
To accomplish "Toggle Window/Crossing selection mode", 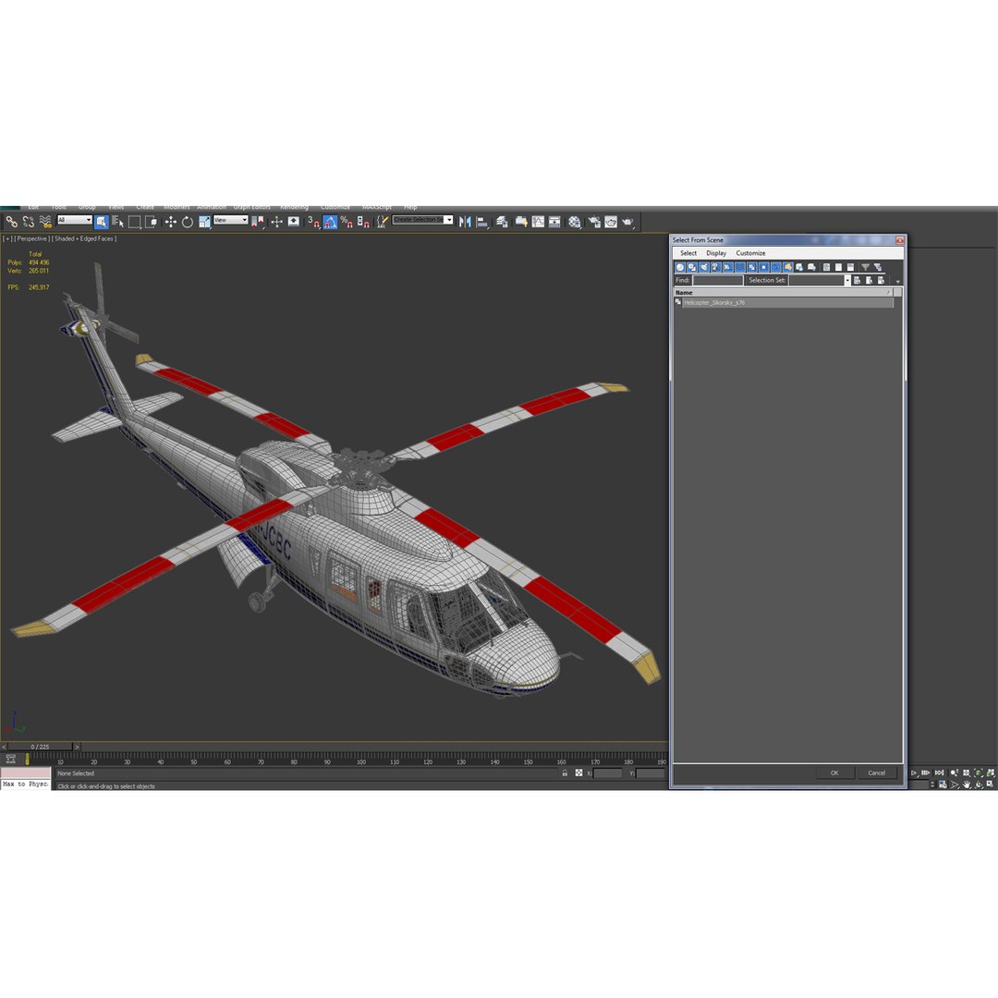I will coord(152,222).
